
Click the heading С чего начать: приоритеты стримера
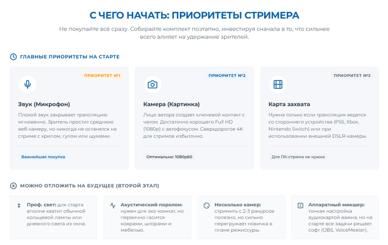tap(194, 15)
